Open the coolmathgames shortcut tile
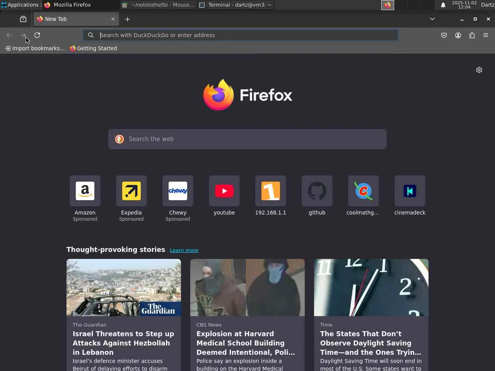Image resolution: width=495 pixels, height=371 pixels. point(364,191)
